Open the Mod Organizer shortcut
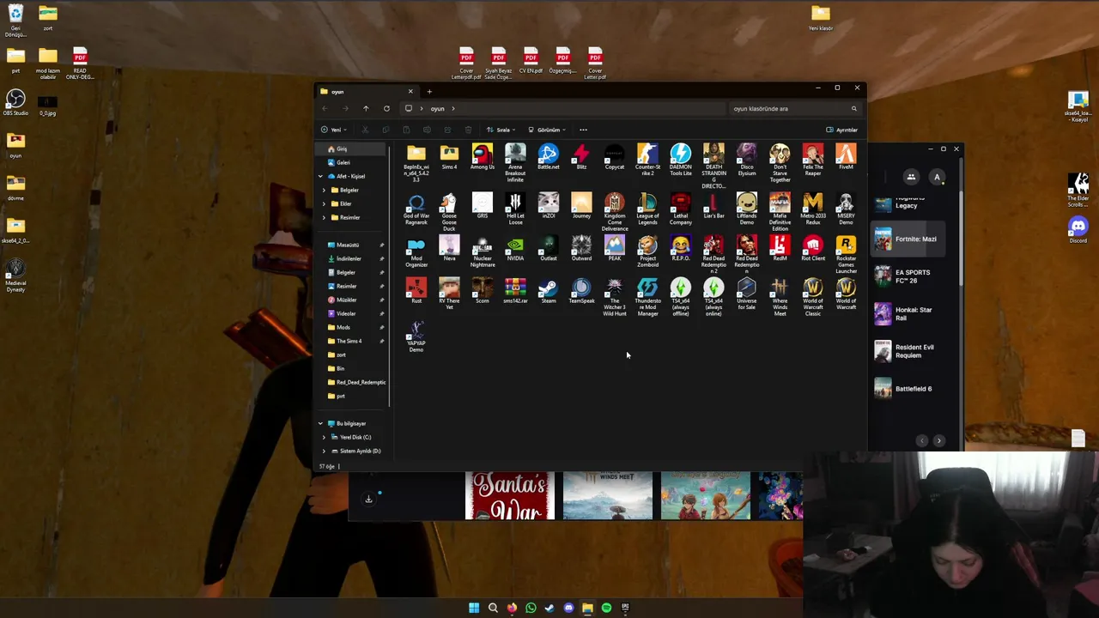The height and width of the screenshot is (618, 1099). (x=416, y=252)
